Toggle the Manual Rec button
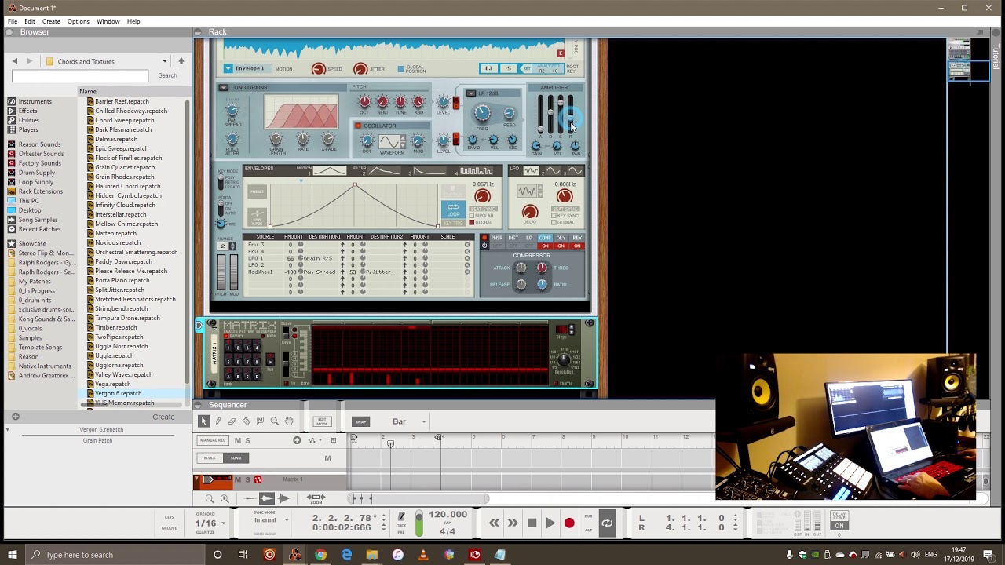The height and width of the screenshot is (565, 1005). pos(212,440)
